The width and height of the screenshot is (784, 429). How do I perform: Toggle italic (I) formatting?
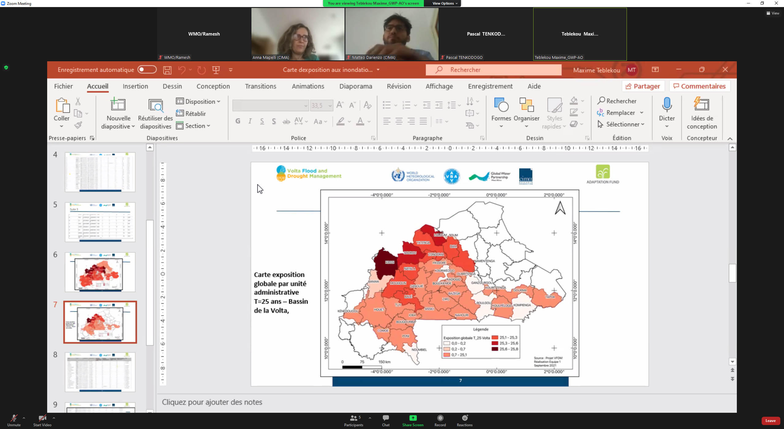[250, 121]
